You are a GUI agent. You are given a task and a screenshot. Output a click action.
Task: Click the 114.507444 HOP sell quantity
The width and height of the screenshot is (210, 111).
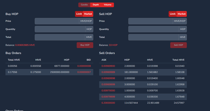131,103
